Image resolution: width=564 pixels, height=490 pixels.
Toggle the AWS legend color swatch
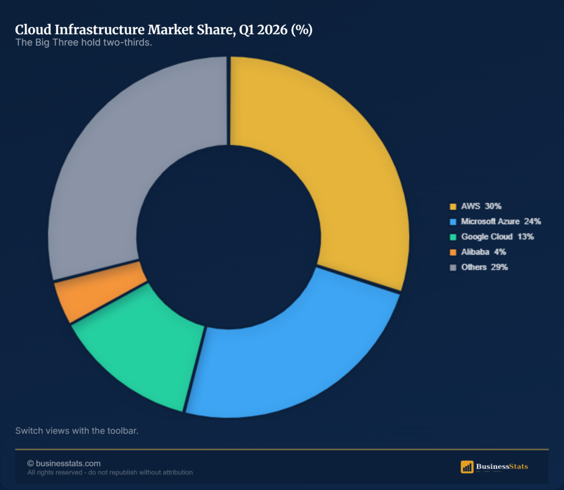(453, 206)
